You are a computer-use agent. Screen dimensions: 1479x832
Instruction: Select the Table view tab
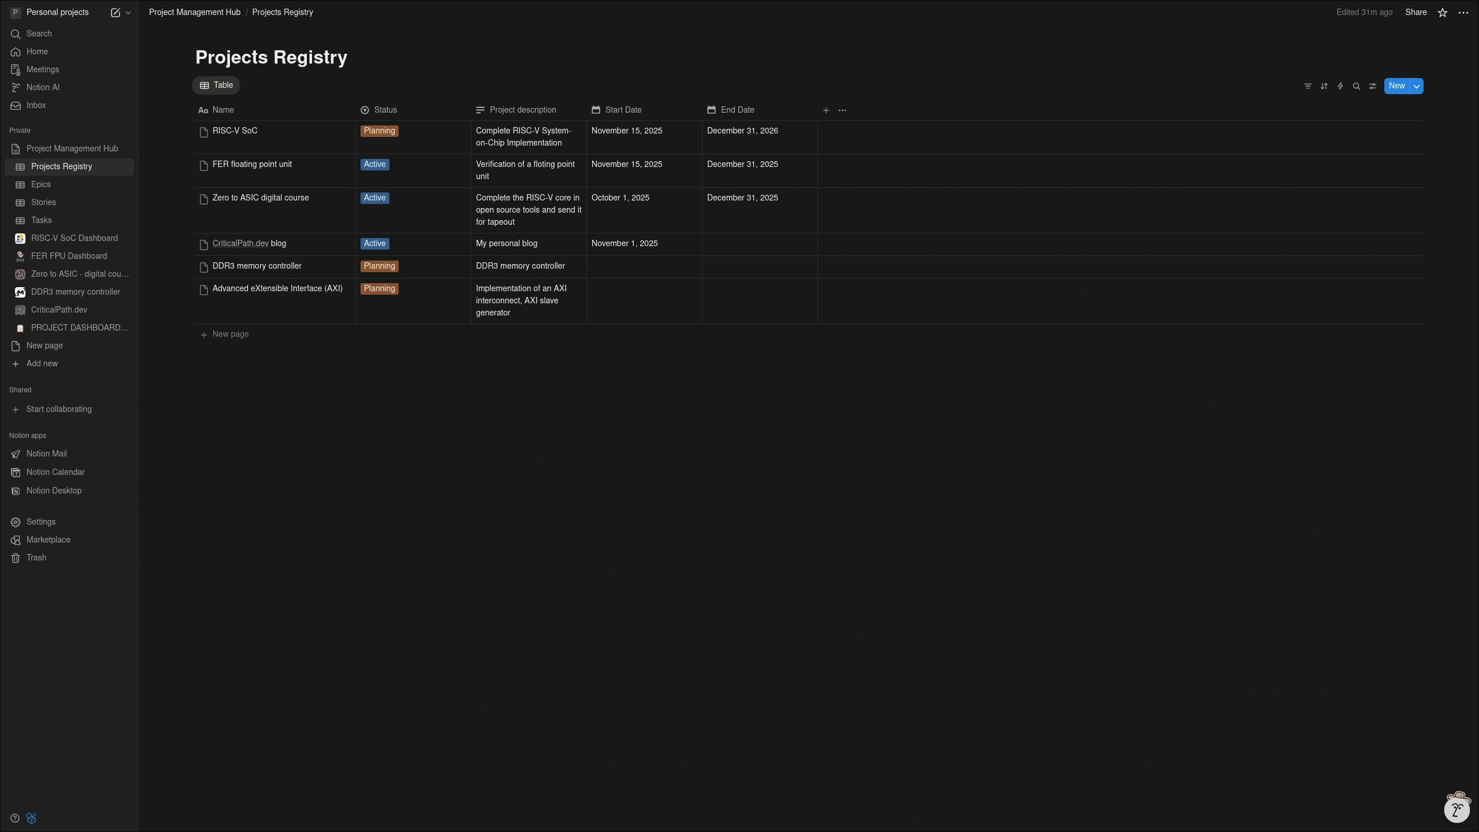click(216, 86)
